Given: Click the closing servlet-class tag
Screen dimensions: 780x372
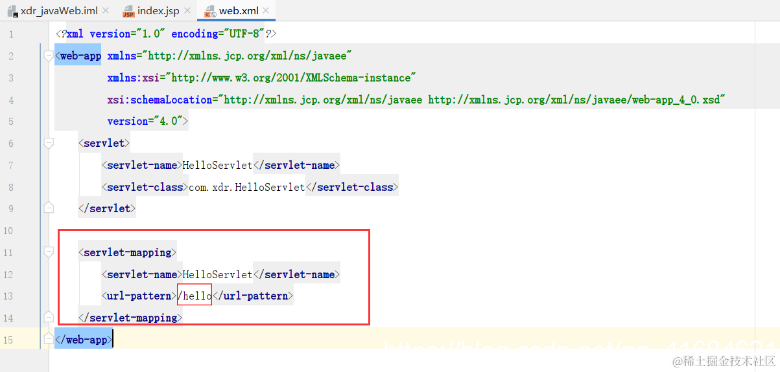Looking at the screenshot, I should point(351,187).
